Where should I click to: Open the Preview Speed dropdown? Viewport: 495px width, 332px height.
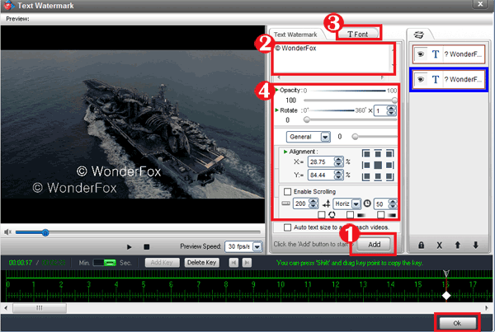257,246
